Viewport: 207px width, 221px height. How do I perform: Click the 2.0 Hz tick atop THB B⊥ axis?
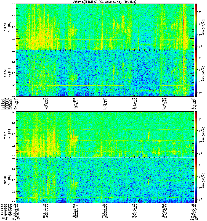(14, 4)
